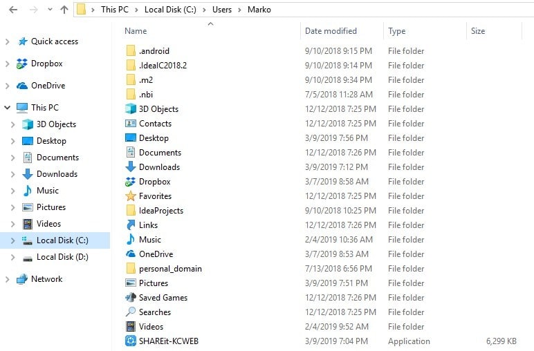The image size is (534, 351).
Task: Click 'Local Disk (C:)' in address breadcrumb
Action: click(x=170, y=10)
